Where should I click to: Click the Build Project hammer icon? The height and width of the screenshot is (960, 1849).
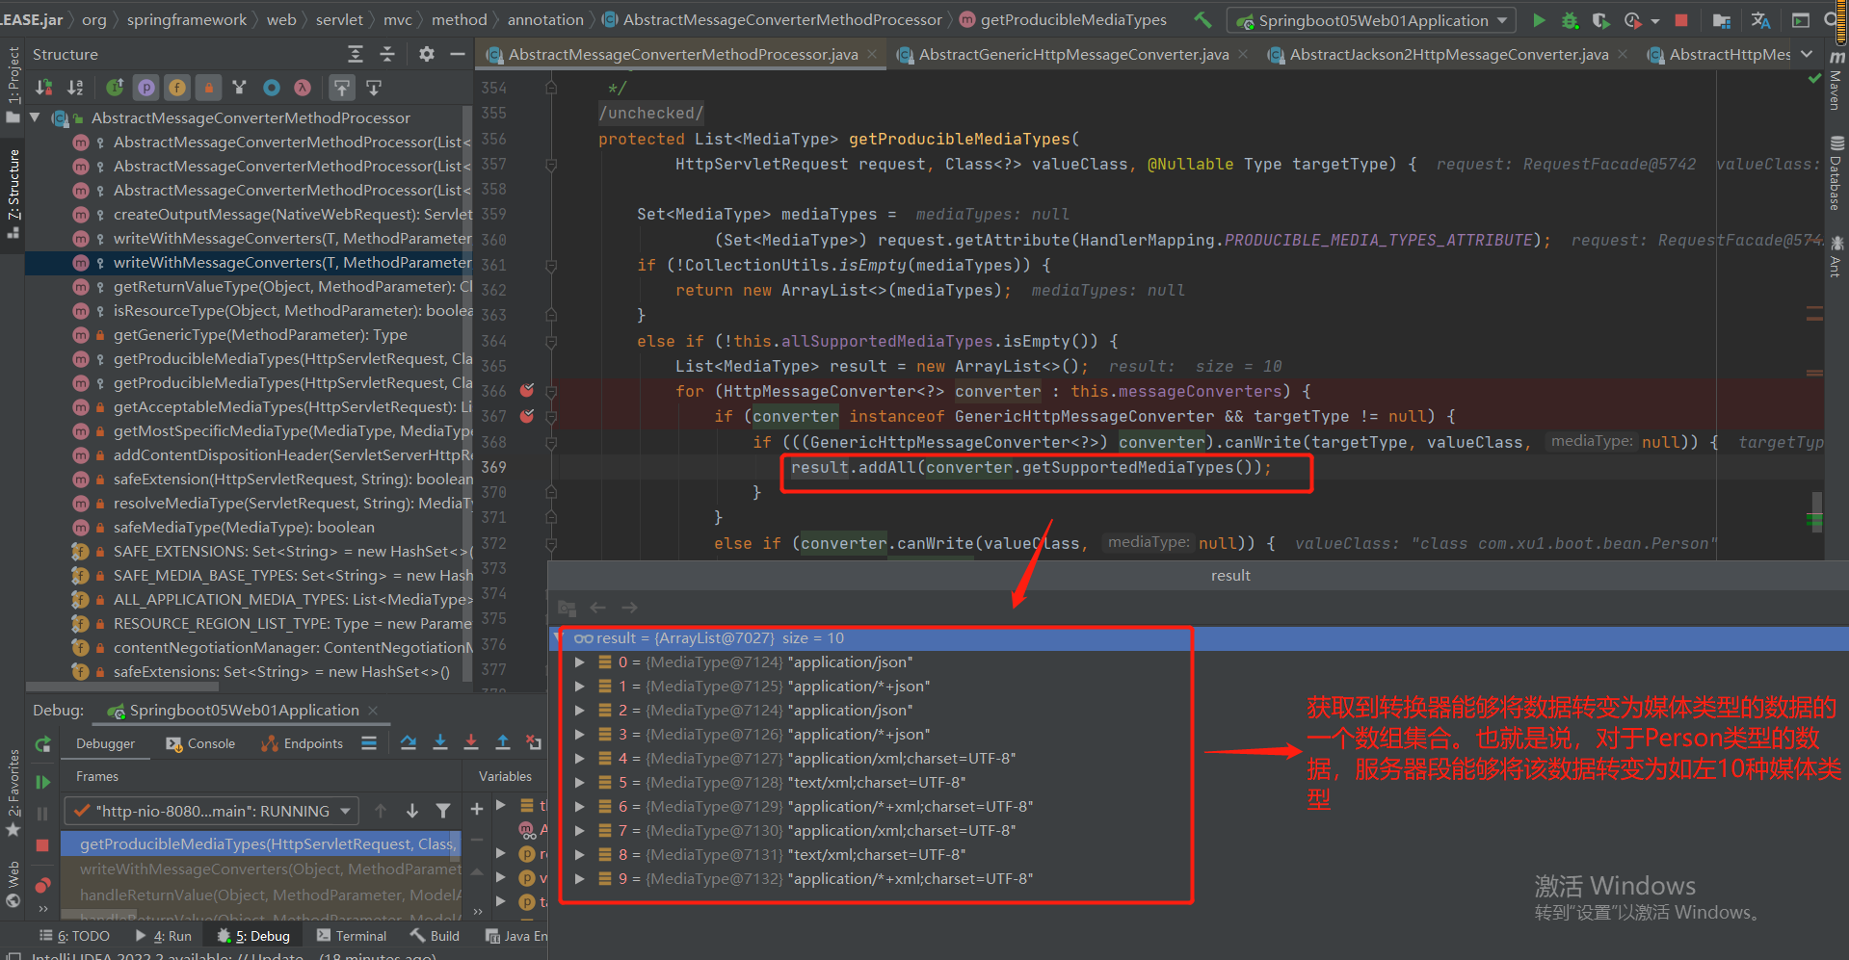click(1202, 19)
